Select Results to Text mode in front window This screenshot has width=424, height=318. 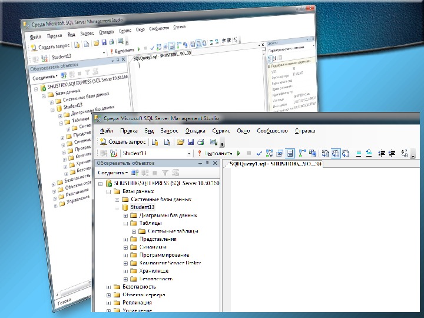[x=325, y=153]
